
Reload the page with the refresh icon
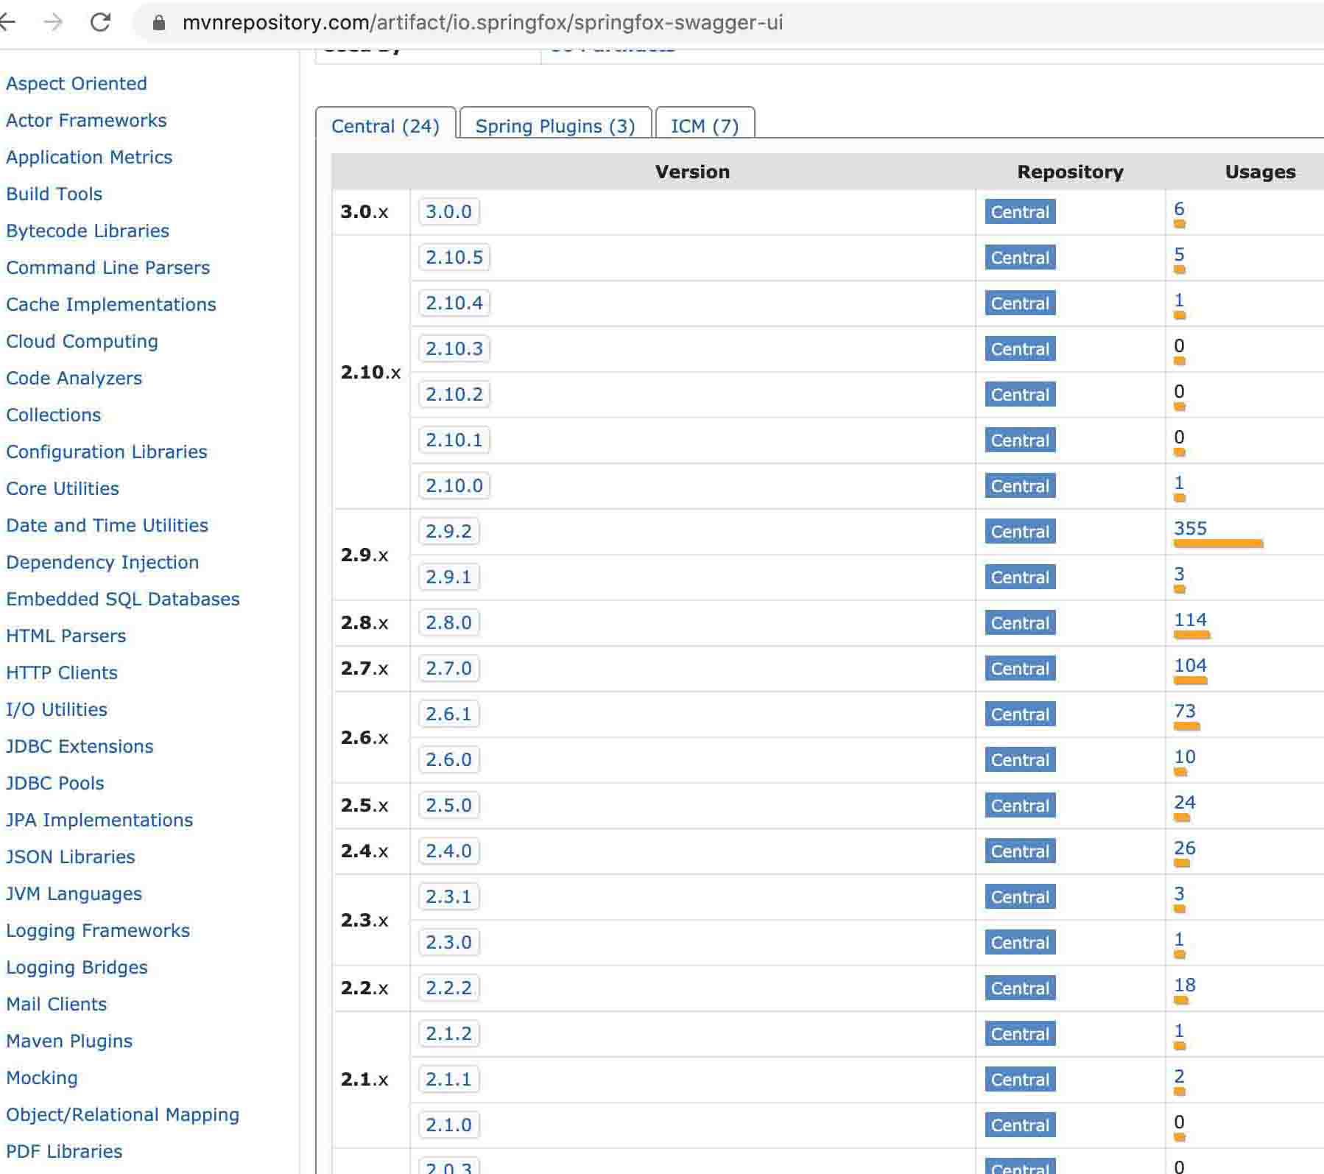tap(100, 22)
